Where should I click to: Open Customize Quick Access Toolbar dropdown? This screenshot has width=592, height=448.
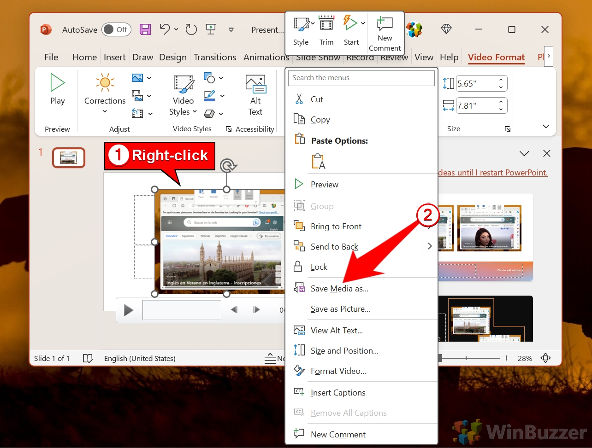tap(231, 30)
